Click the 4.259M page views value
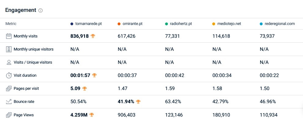 (x=79, y=115)
